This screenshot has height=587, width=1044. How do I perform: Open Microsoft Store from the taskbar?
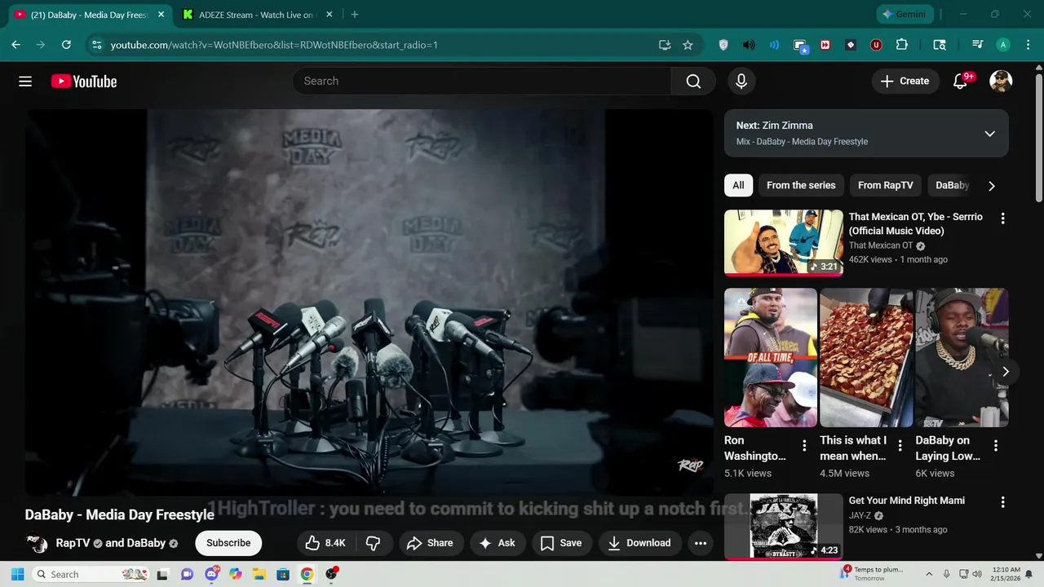tap(283, 574)
